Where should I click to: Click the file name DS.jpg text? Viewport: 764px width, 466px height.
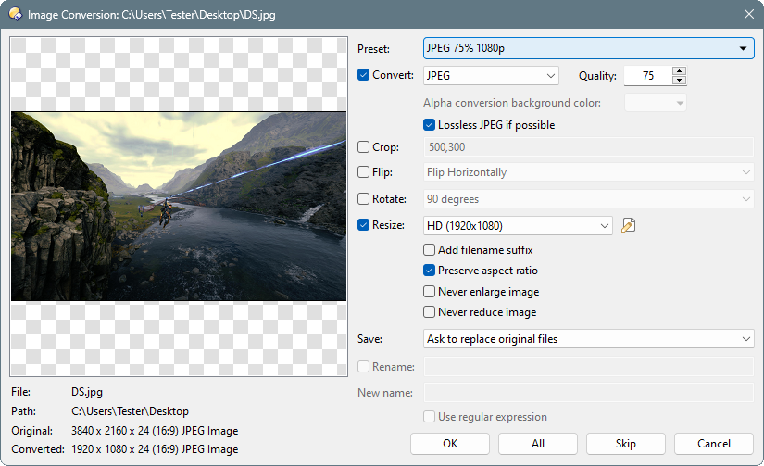87,392
